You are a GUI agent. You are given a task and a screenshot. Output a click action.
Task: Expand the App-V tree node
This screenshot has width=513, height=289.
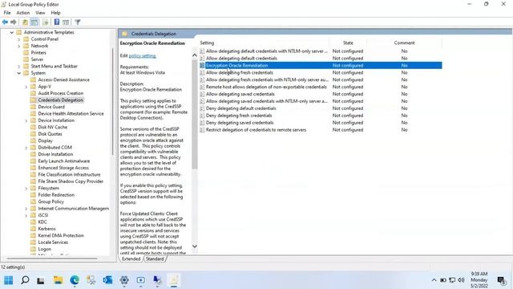26,87
